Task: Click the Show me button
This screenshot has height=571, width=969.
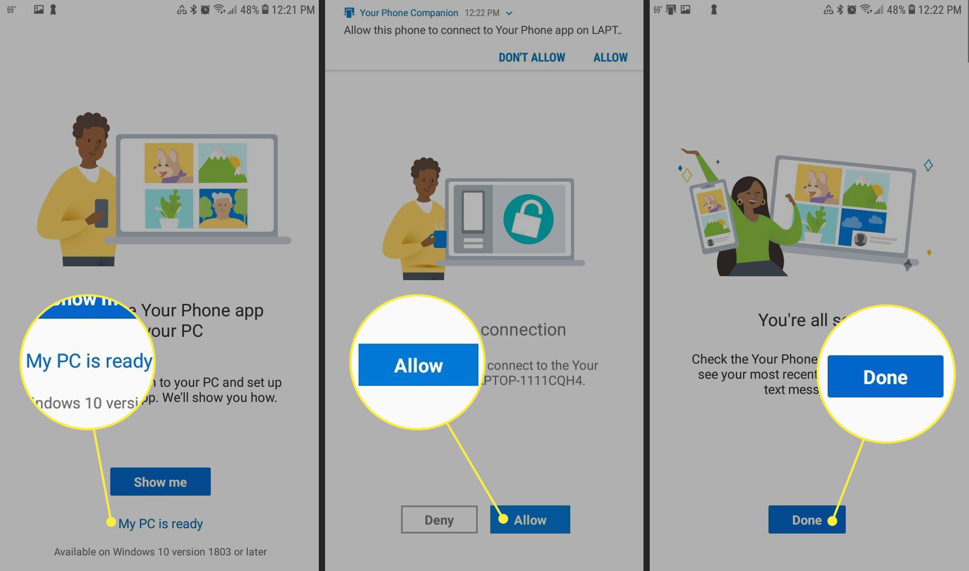Action: pos(161,481)
